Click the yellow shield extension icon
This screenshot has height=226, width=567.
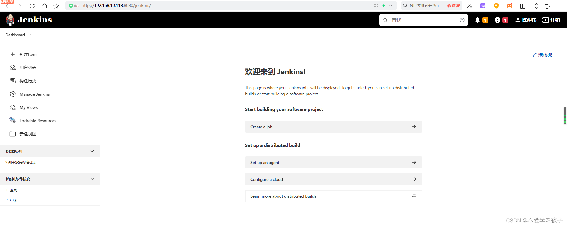[x=496, y=6]
